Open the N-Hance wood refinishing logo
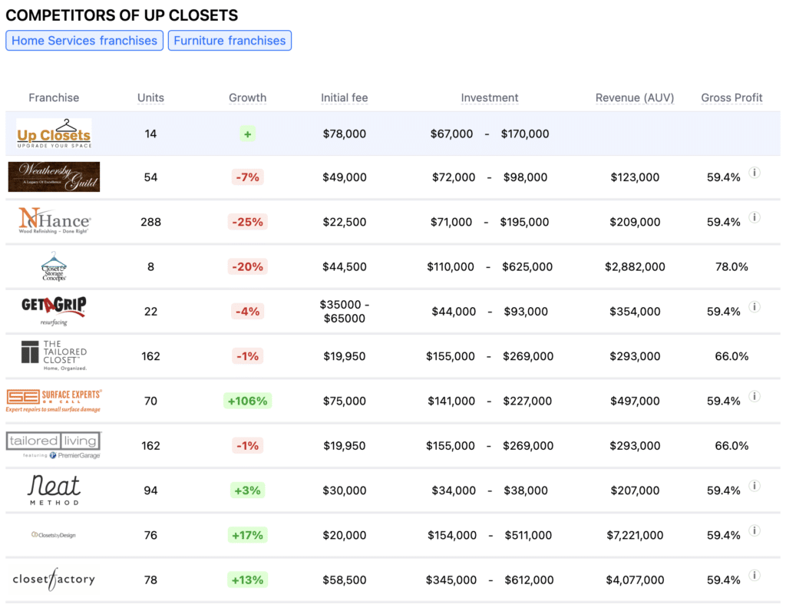Image resolution: width=786 pixels, height=611 pixels. click(x=54, y=221)
